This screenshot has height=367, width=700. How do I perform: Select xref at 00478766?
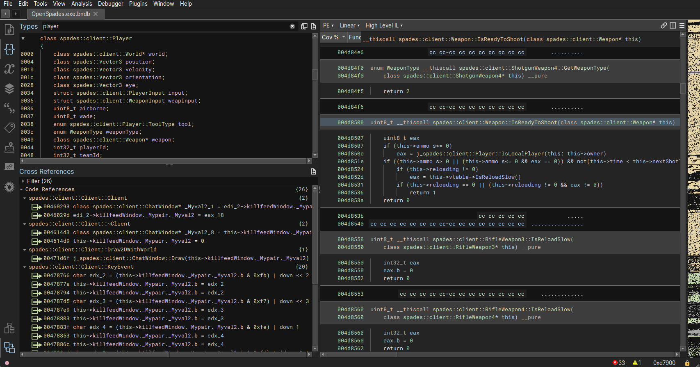pyautogui.click(x=171, y=276)
